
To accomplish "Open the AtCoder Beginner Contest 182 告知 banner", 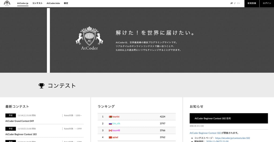I will (229, 118).
